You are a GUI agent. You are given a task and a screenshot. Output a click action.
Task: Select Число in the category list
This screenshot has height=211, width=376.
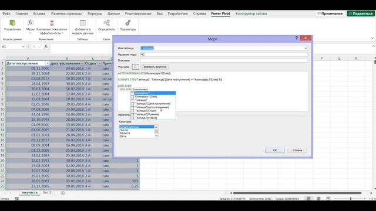pyautogui.click(x=136, y=130)
